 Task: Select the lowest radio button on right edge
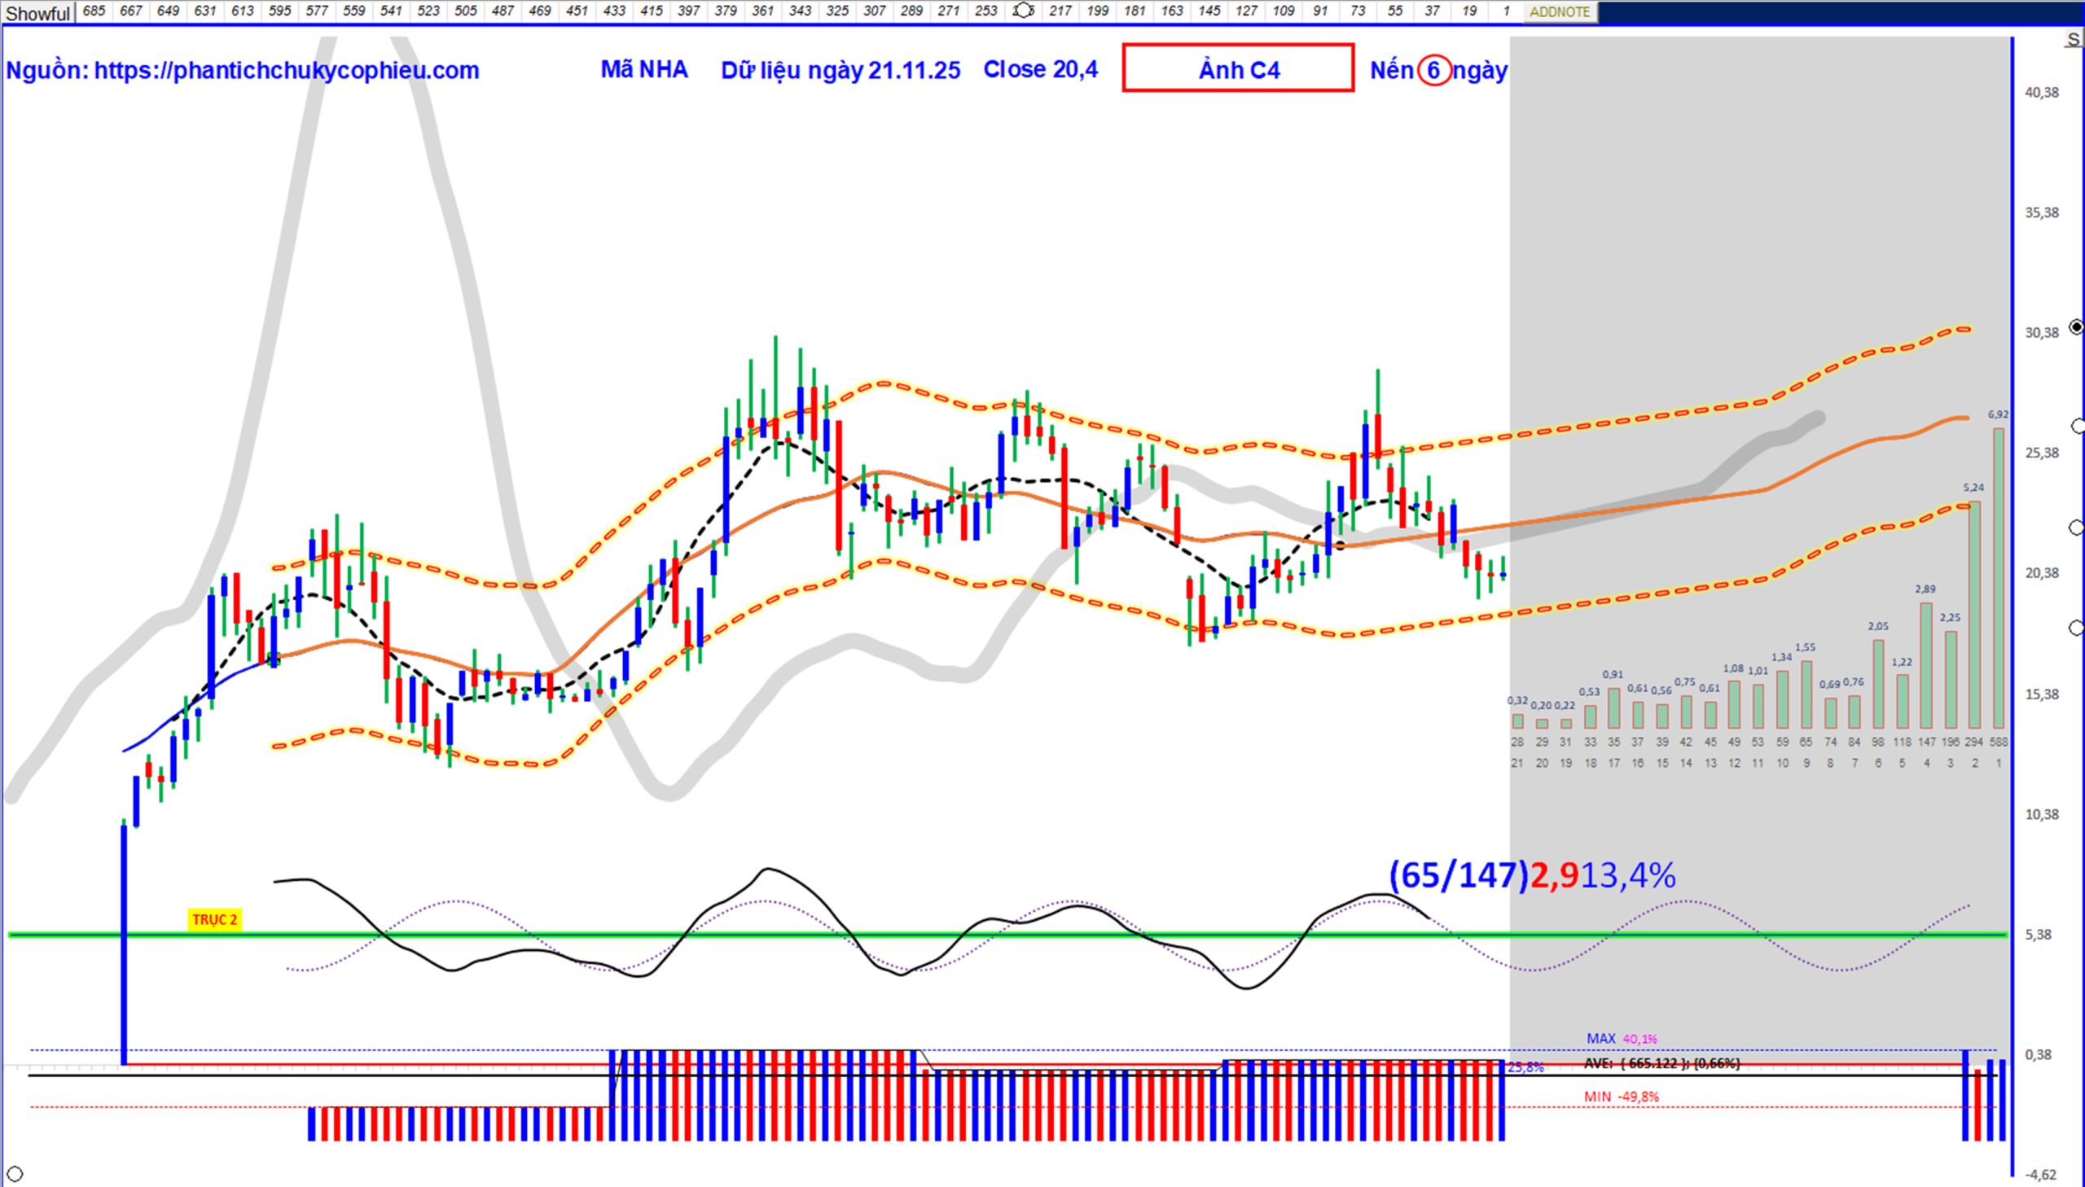(2077, 628)
